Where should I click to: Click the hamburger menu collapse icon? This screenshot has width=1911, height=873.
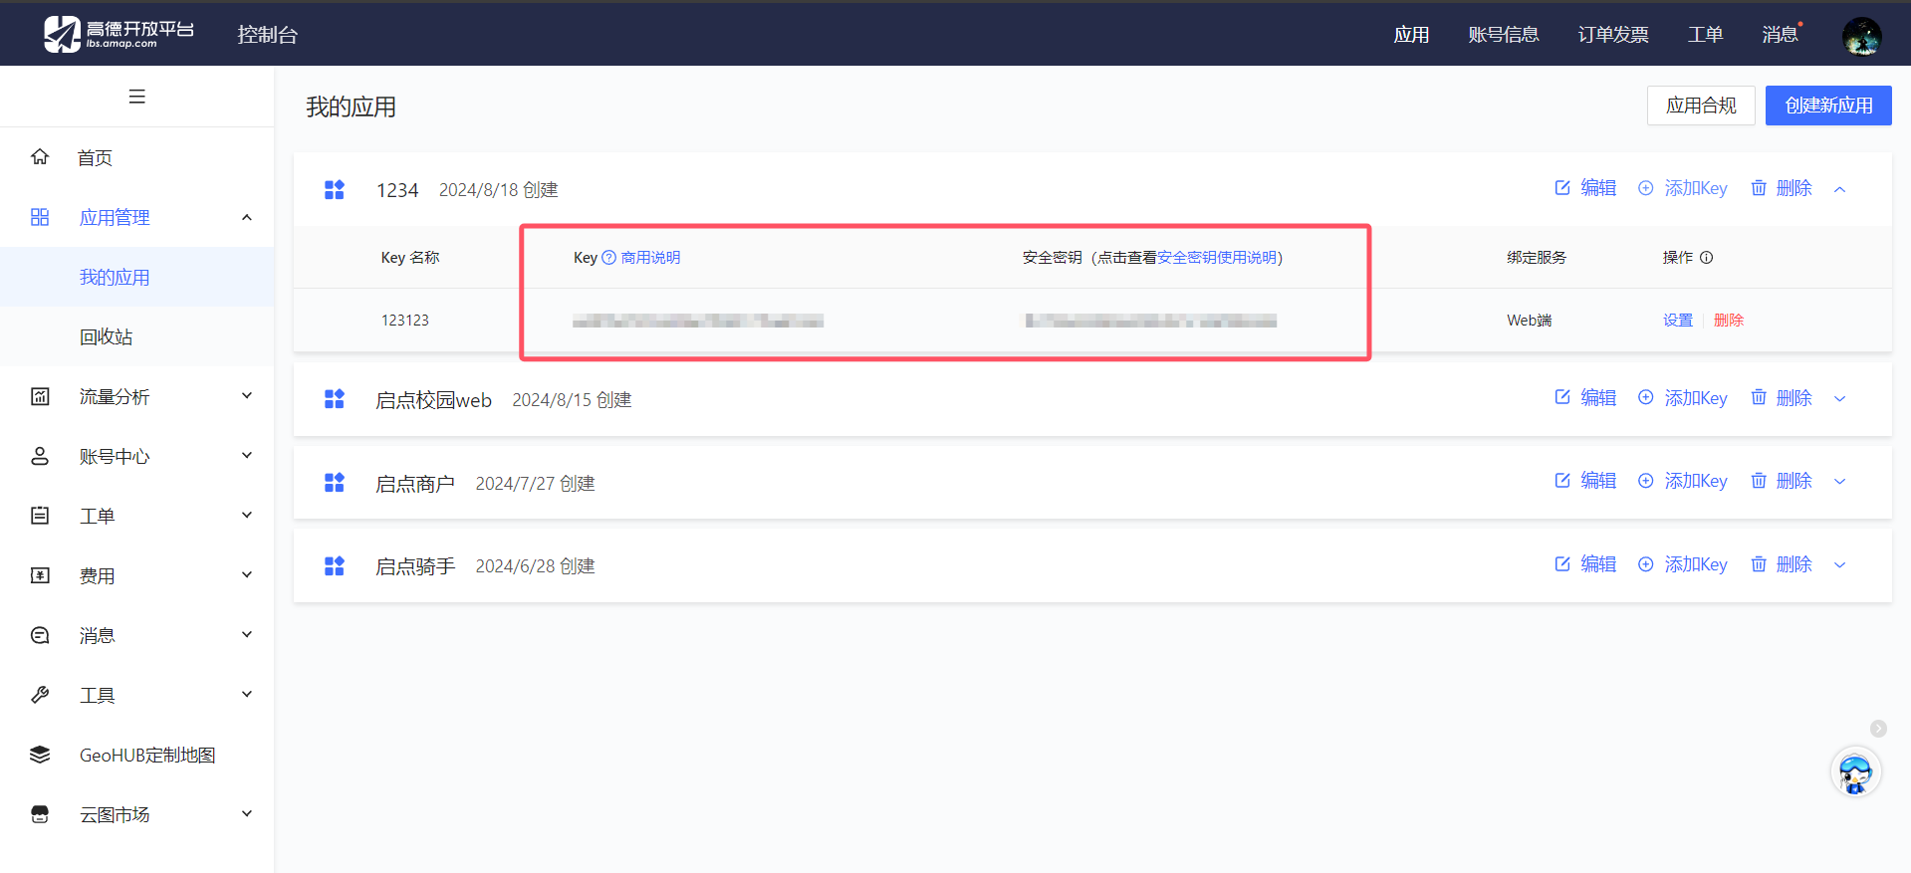(x=137, y=97)
